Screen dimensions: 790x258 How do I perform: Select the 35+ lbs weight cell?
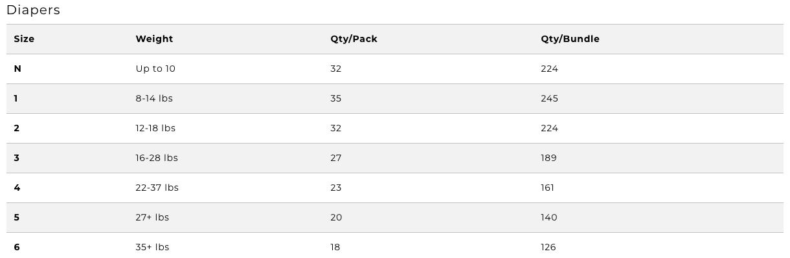point(152,247)
